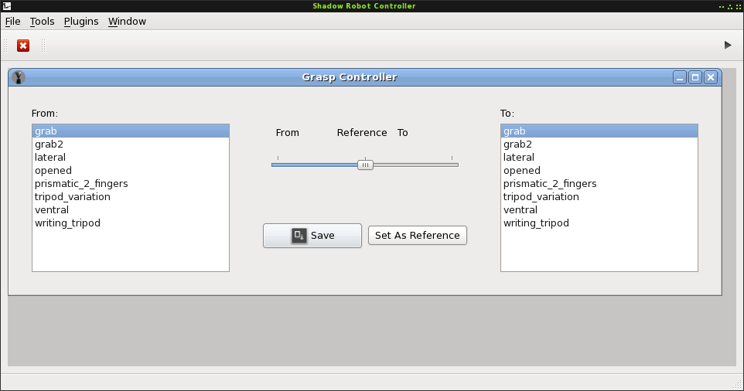Click the grasp interpolation slider handle

click(365, 165)
